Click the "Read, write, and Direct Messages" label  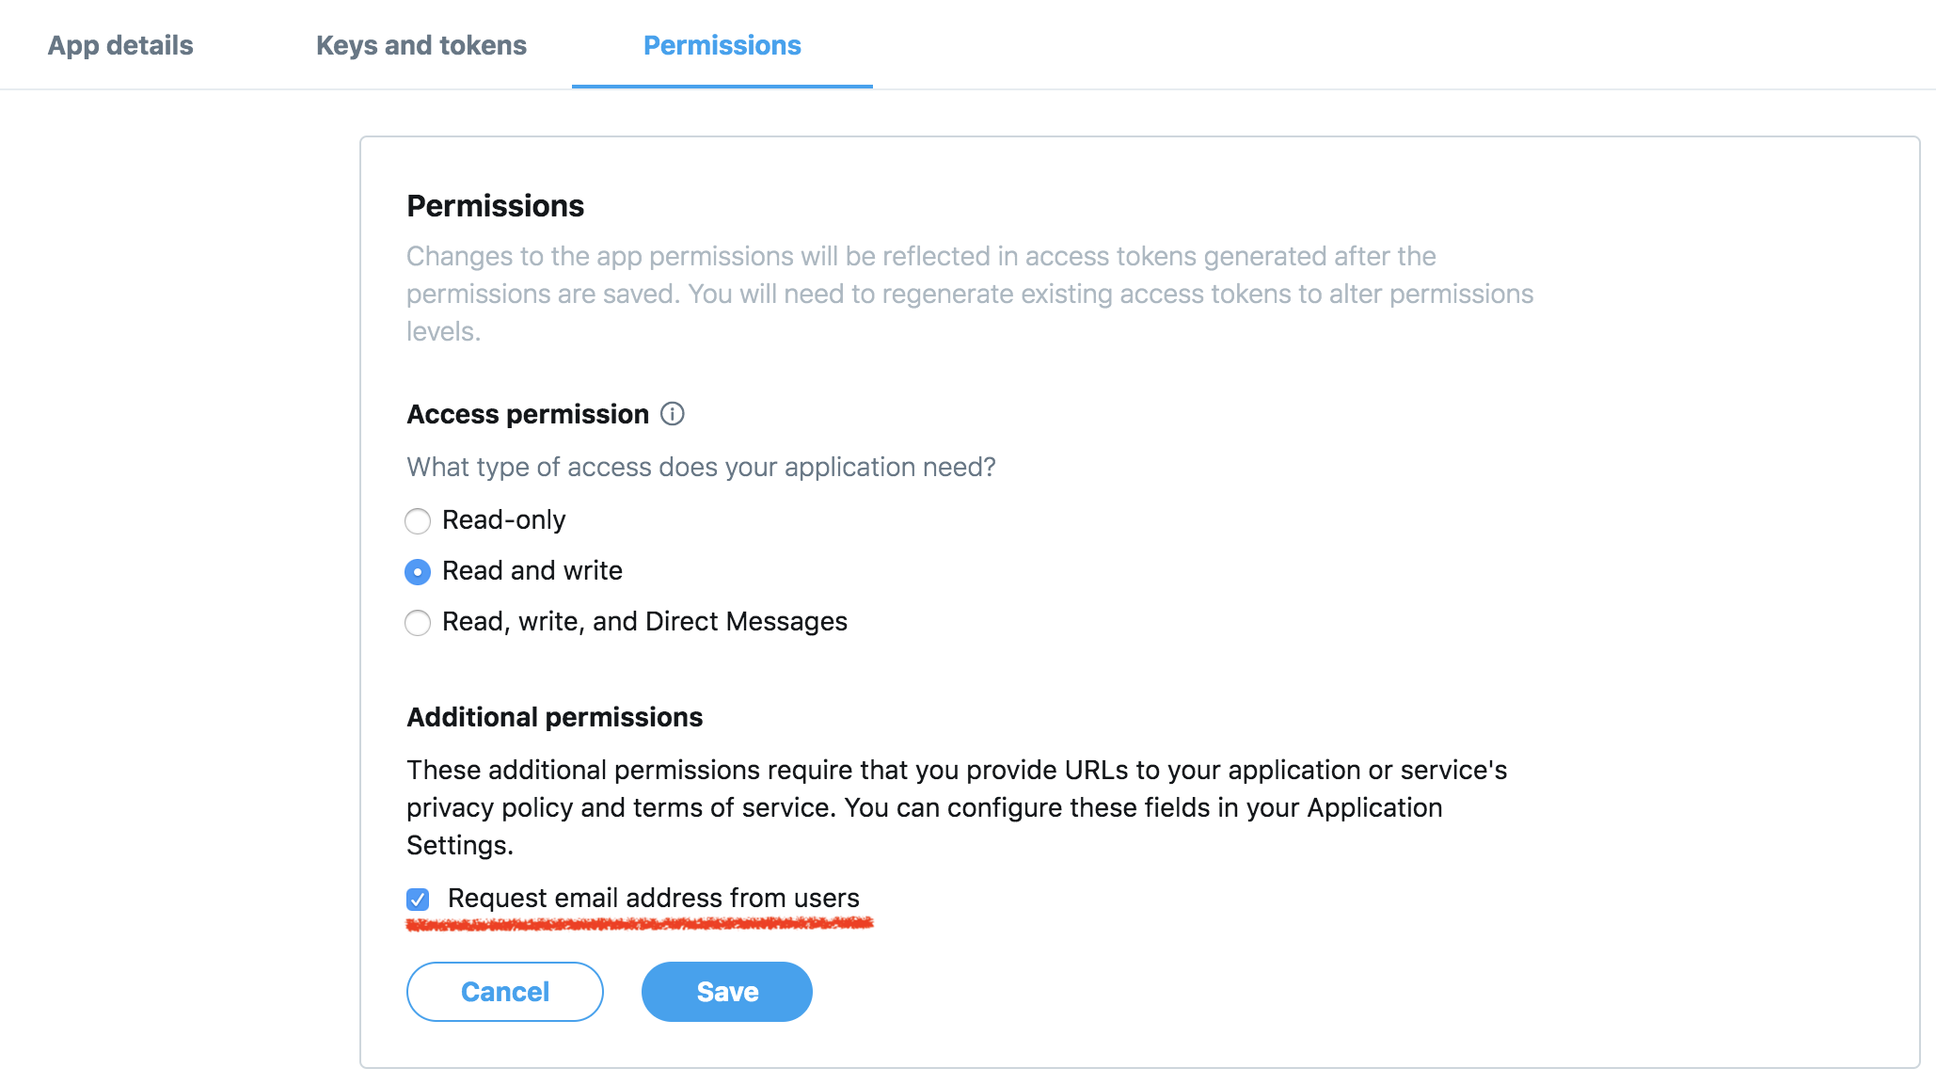pos(644,621)
